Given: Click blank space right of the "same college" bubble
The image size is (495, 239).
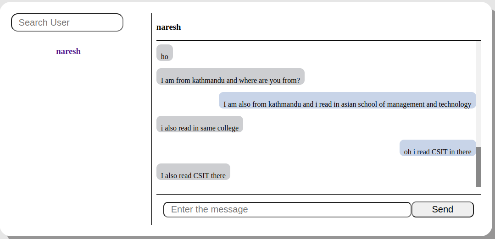Looking at the screenshot, I should pos(358,125).
